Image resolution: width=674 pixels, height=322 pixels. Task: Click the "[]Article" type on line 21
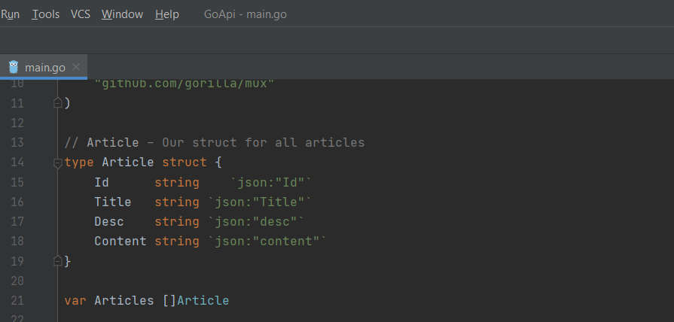click(x=196, y=300)
